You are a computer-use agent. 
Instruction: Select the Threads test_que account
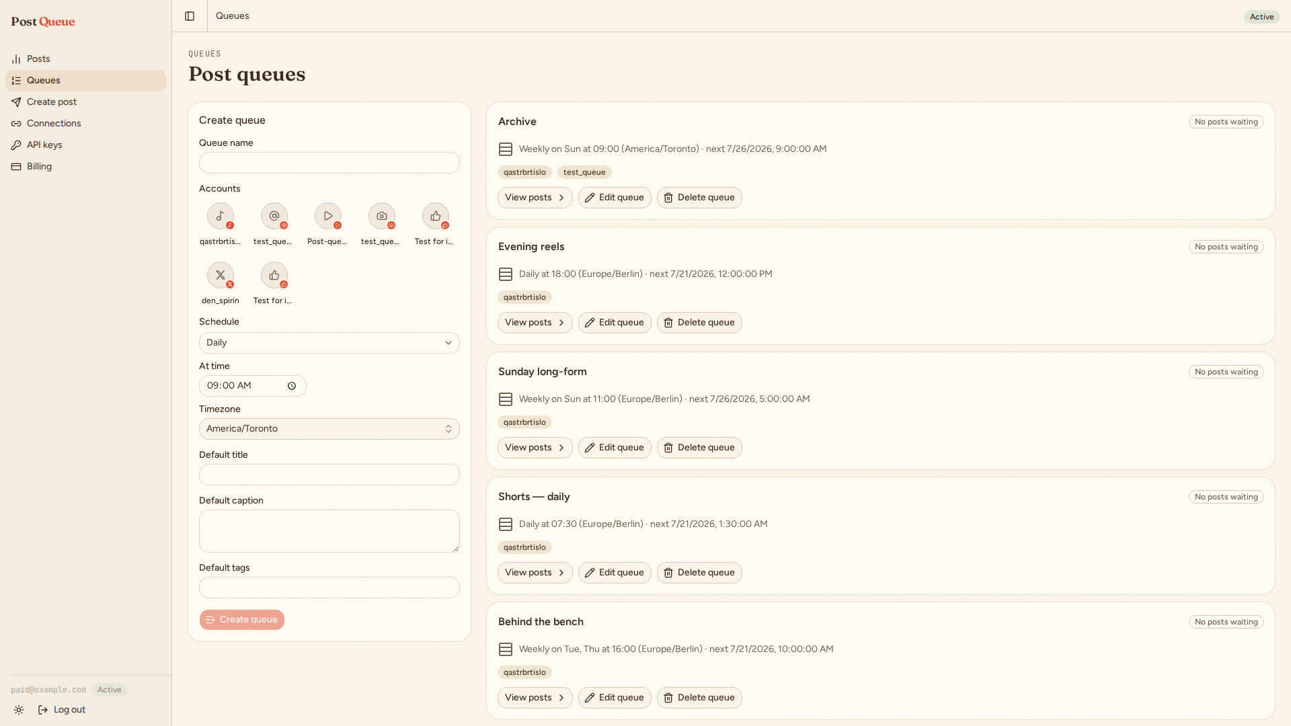pyautogui.click(x=274, y=225)
